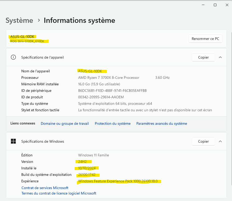The height and width of the screenshot is (201, 232).
Task: Click Windows Feature Experience Pack 1000.26100.18.0 value
Action: click(x=118, y=181)
